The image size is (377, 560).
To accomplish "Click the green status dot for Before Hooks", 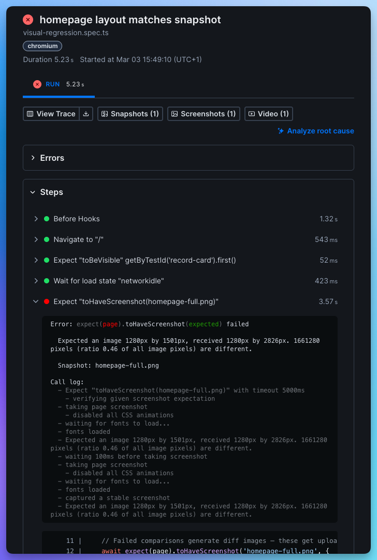I will pos(47,219).
